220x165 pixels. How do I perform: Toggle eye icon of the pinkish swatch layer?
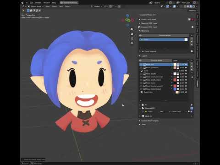(x=186, y=68)
